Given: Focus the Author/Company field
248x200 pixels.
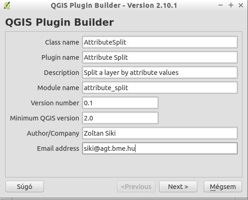Looking at the screenshot, I should (160, 133).
